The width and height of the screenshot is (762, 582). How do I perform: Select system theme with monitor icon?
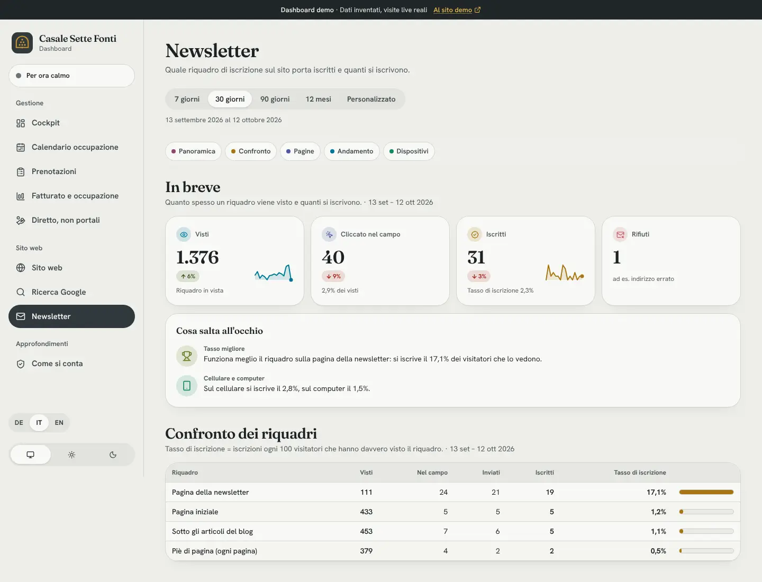[x=31, y=454]
